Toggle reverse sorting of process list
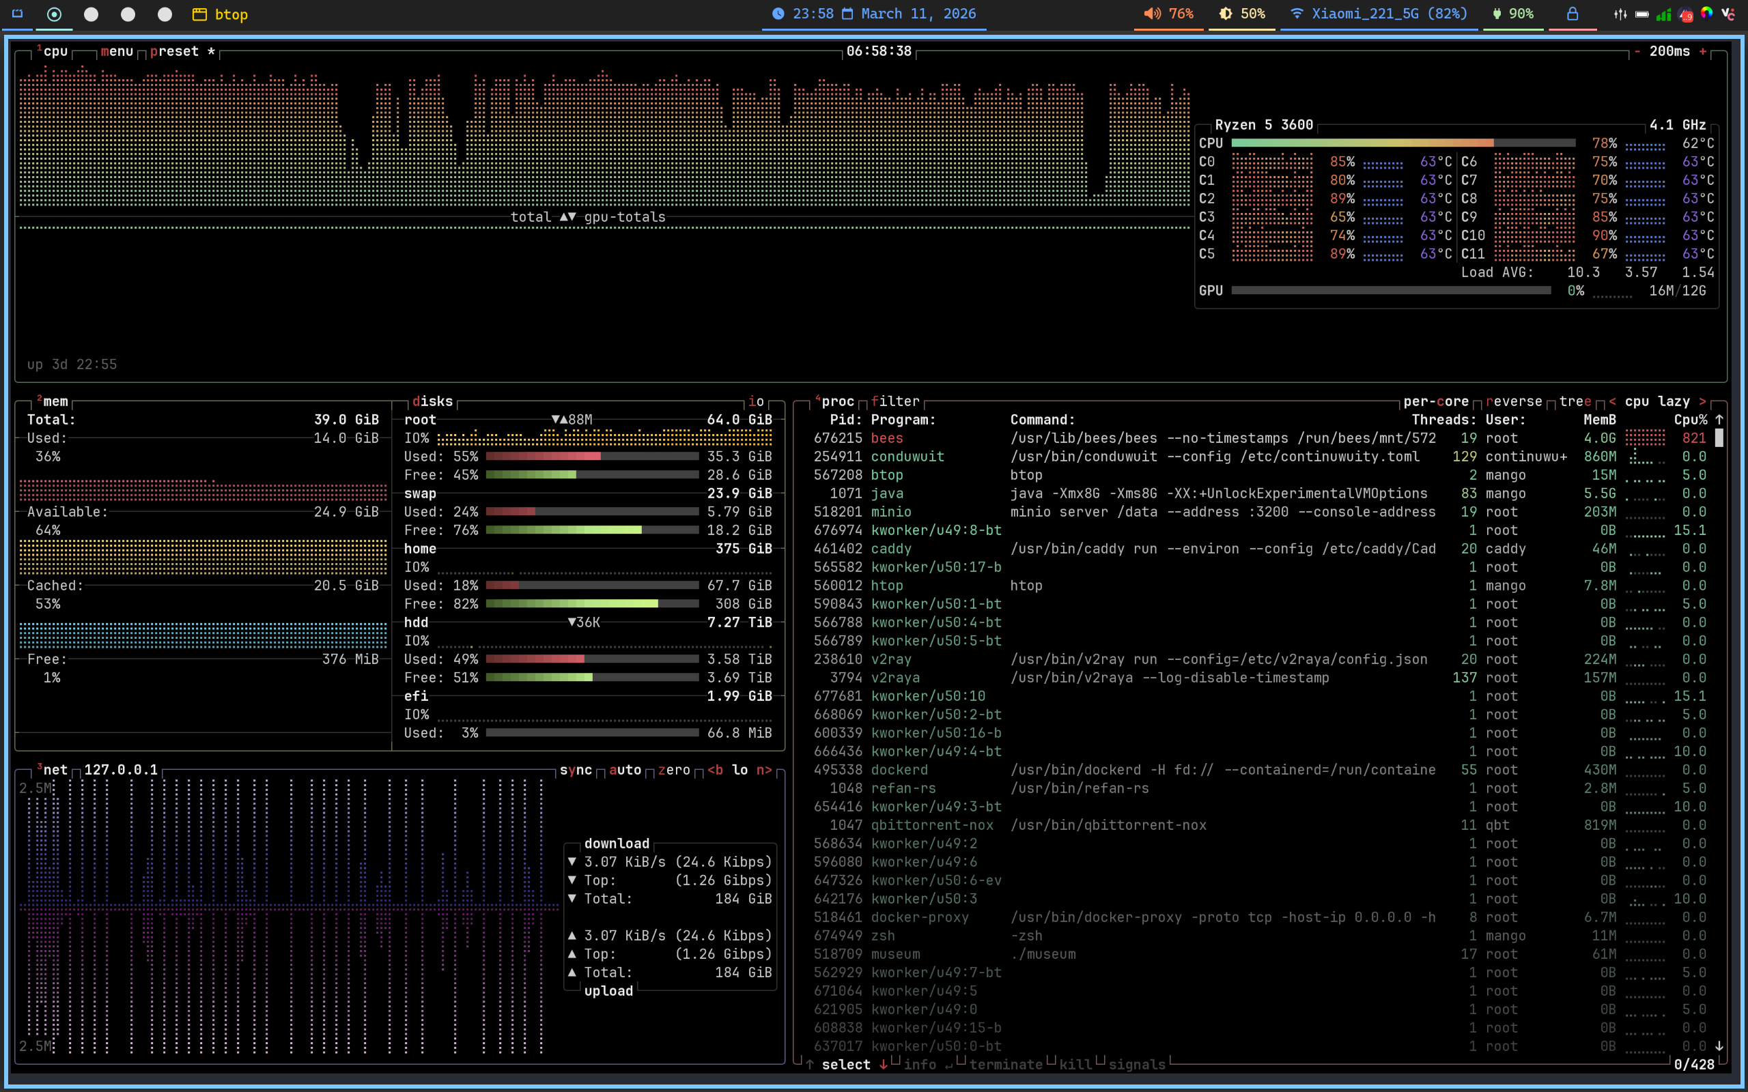1748x1092 pixels. point(1513,401)
